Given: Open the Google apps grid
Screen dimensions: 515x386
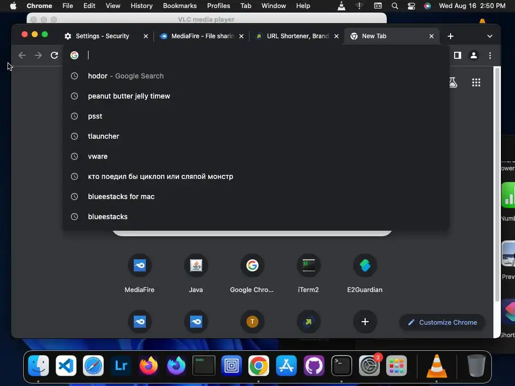Looking at the screenshot, I should pyautogui.click(x=476, y=82).
